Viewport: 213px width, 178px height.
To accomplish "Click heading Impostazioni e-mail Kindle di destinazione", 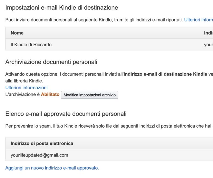I will 62,7.
